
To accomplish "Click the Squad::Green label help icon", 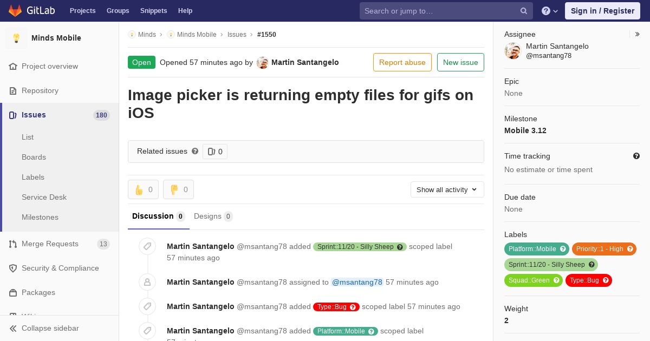I will [556, 280].
